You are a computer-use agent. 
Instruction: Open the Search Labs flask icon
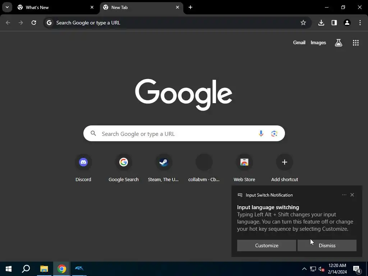(339, 42)
